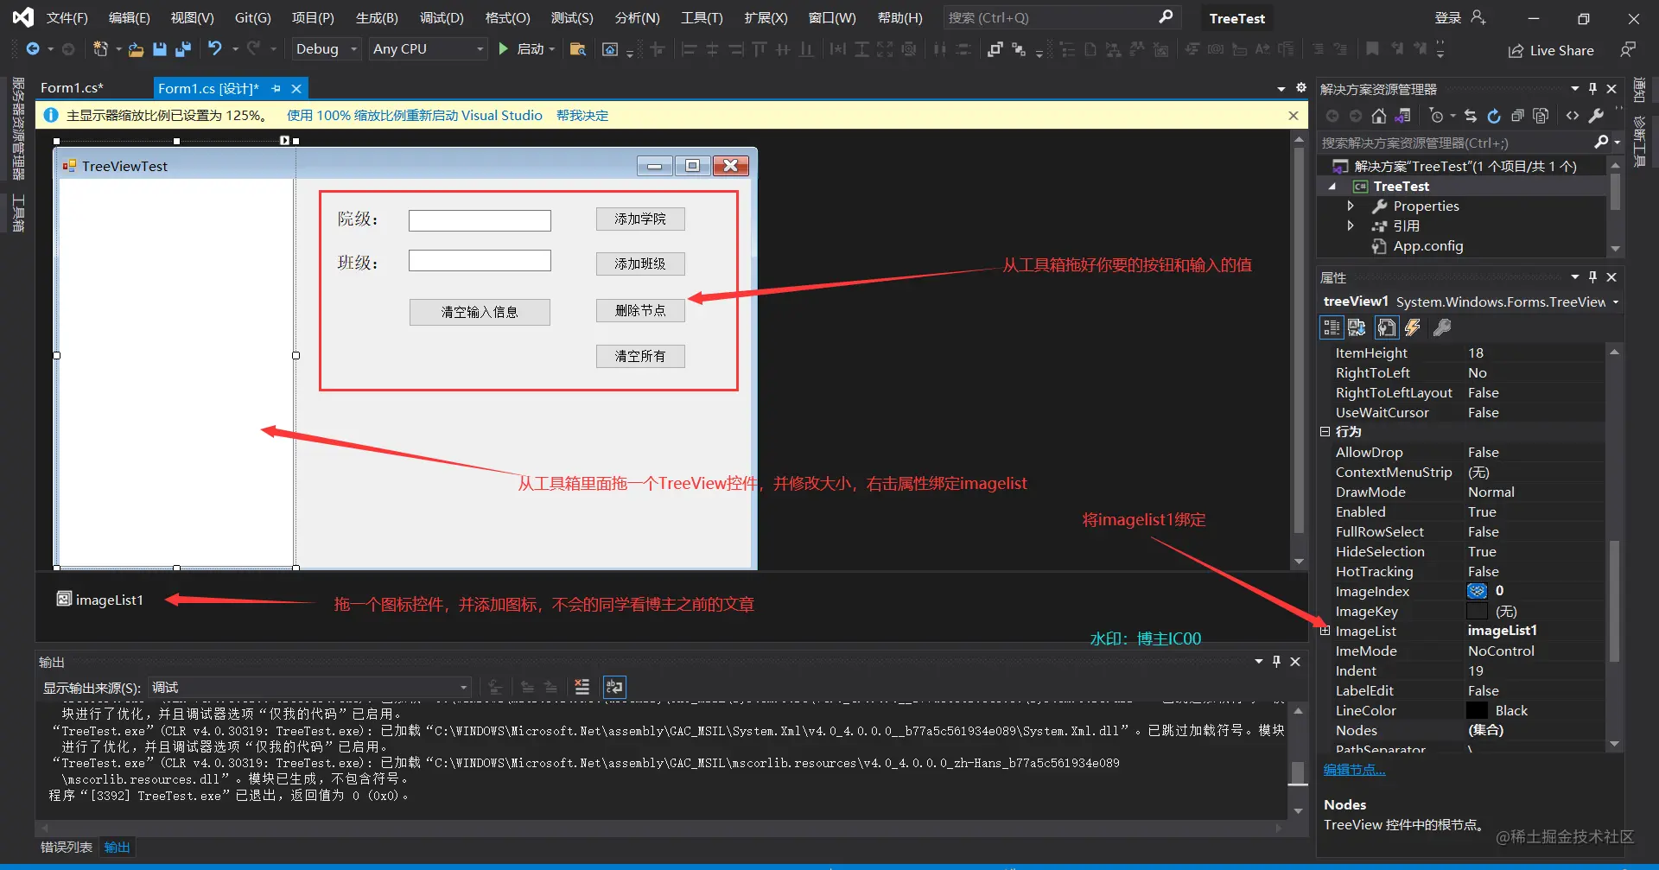This screenshot has height=870, width=1659.
Task: Click the Open File folder icon
Action: (136, 49)
